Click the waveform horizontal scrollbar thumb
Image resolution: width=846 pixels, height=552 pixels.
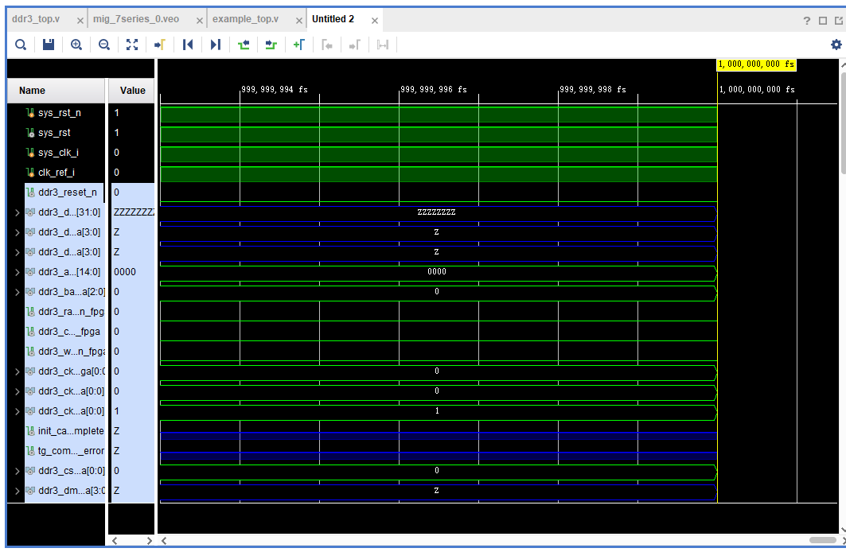pos(823,540)
